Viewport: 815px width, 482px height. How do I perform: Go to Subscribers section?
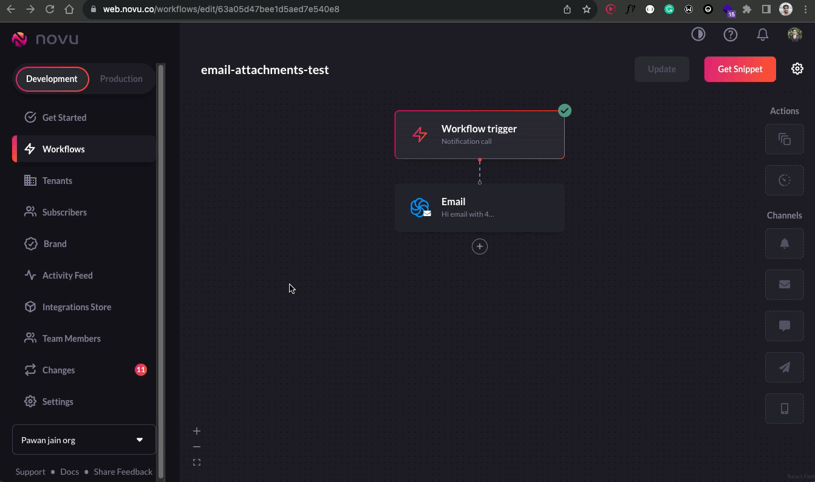tap(84, 212)
